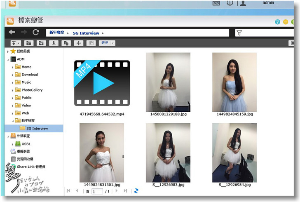300x202 pixels.
Task: Click the upload toolbar button
Action: pos(16,43)
